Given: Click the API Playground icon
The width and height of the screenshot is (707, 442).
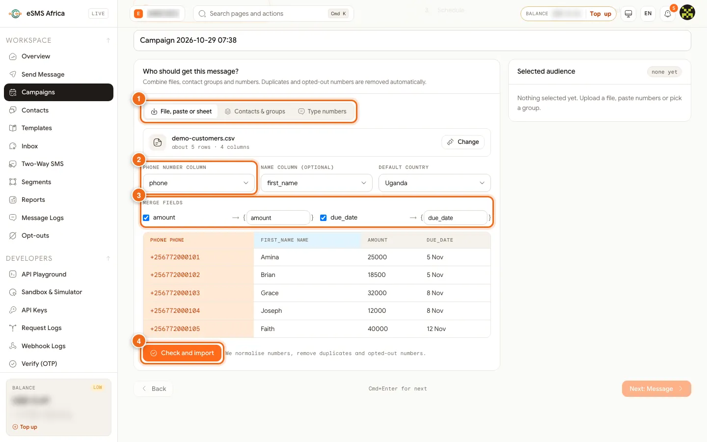Looking at the screenshot, I should pos(13,274).
